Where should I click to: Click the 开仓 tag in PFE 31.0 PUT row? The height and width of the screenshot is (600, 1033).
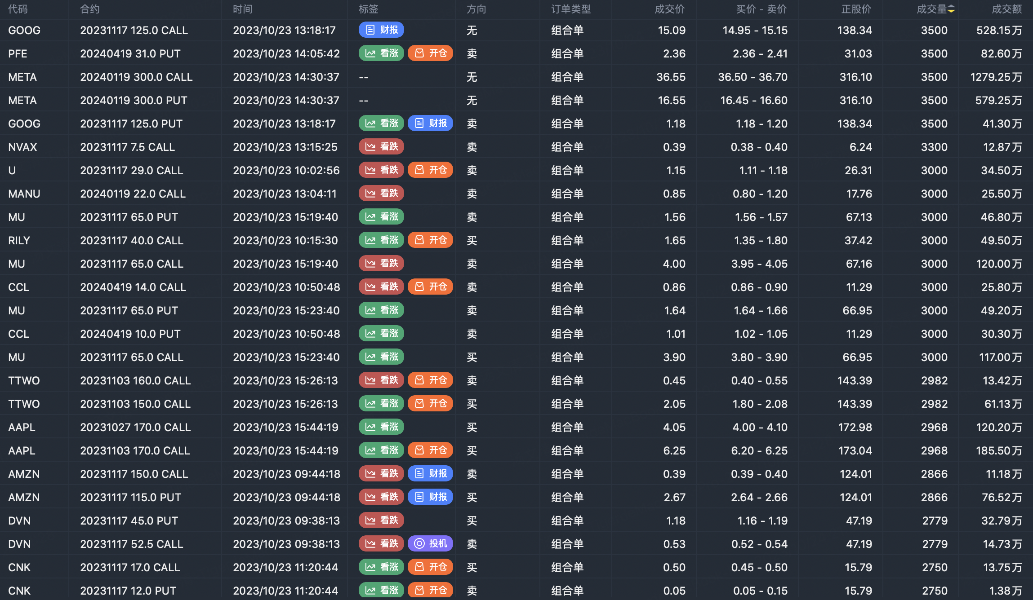click(x=430, y=53)
